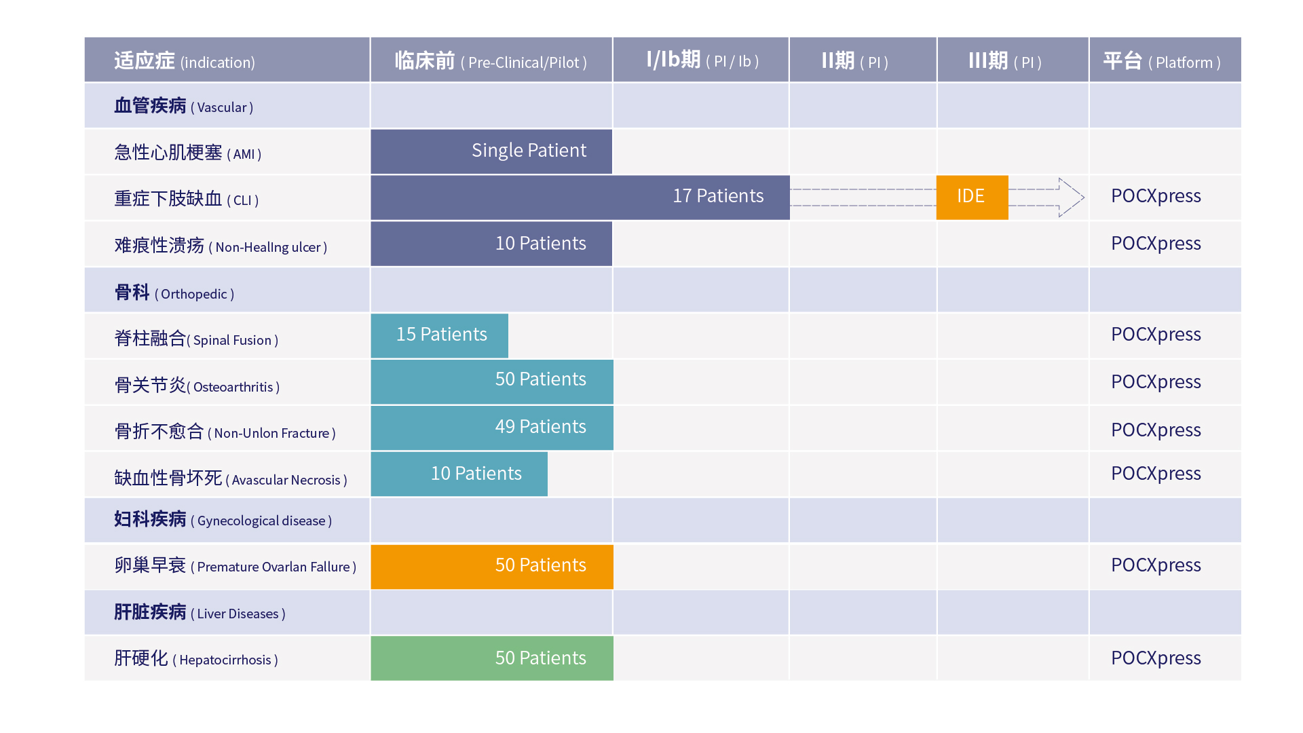Select the orange 50 Patients ovarian bar
Screen dimensions: 1303x733
[492, 566]
